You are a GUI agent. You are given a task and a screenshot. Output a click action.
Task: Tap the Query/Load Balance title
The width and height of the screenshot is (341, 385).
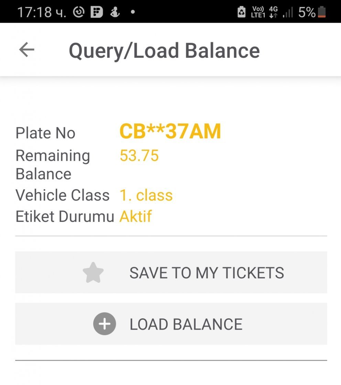[x=164, y=51]
